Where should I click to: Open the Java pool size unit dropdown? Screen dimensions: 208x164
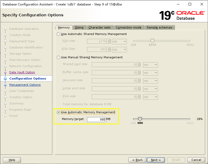pos(150,81)
